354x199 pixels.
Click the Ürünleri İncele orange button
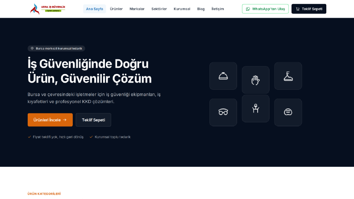tap(50, 120)
